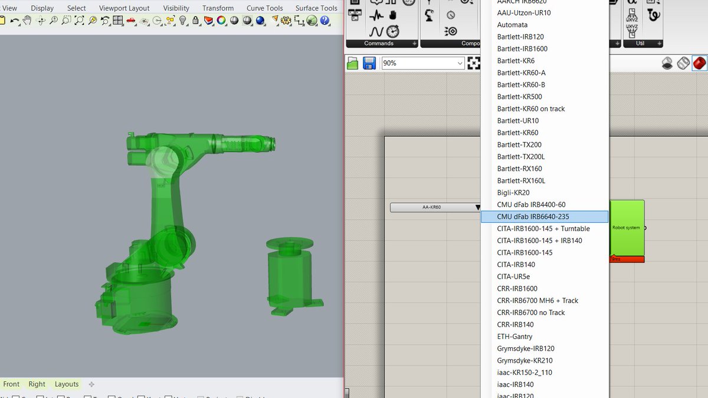This screenshot has width=708, height=398.
Task: Open the Display tab
Action: [x=42, y=8]
